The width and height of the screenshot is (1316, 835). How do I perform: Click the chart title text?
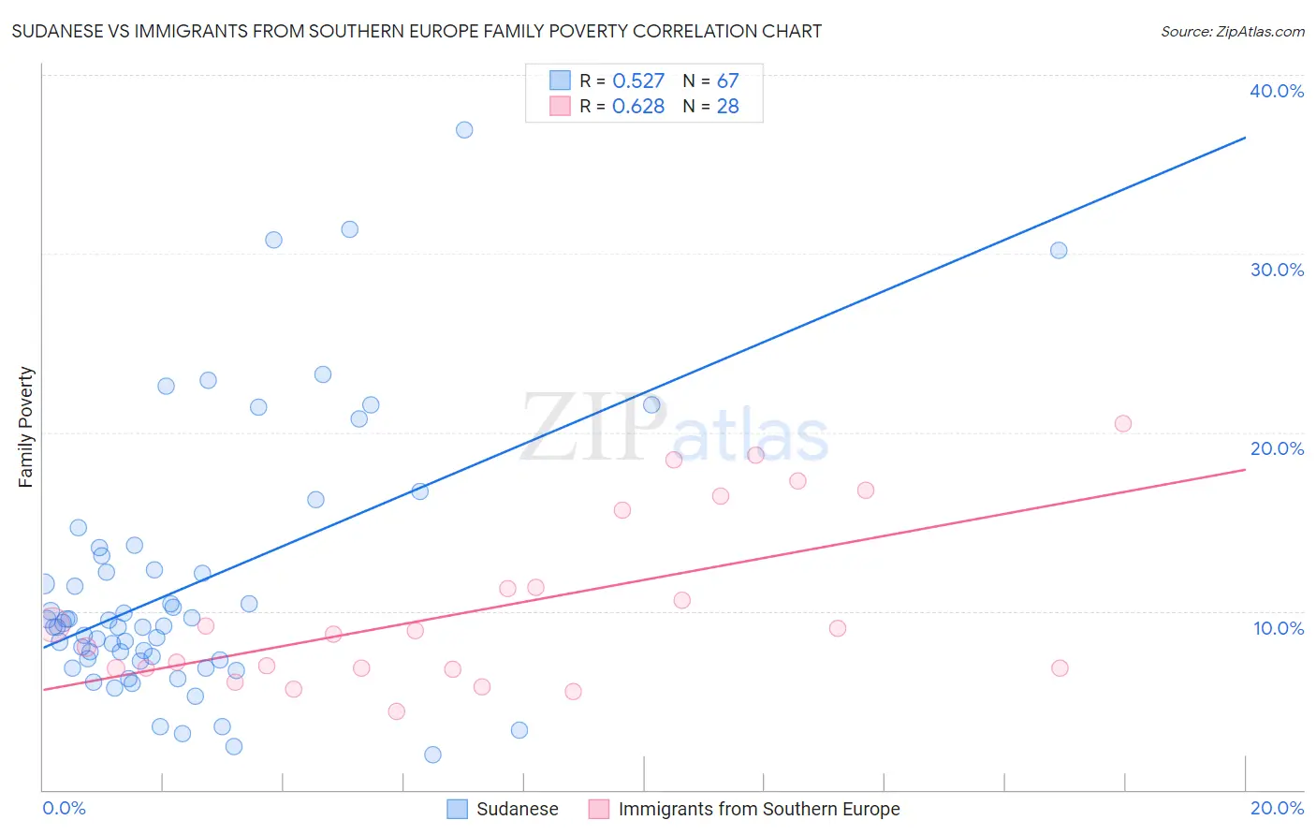pyautogui.click(x=417, y=31)
